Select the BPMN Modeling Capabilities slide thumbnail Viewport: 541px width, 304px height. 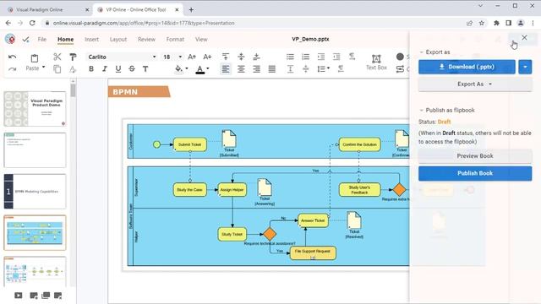[35, 192]
